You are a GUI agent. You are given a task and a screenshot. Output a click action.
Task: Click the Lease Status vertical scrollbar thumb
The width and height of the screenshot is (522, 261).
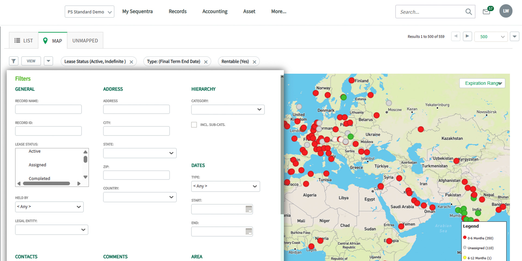[x=85, y=159]
